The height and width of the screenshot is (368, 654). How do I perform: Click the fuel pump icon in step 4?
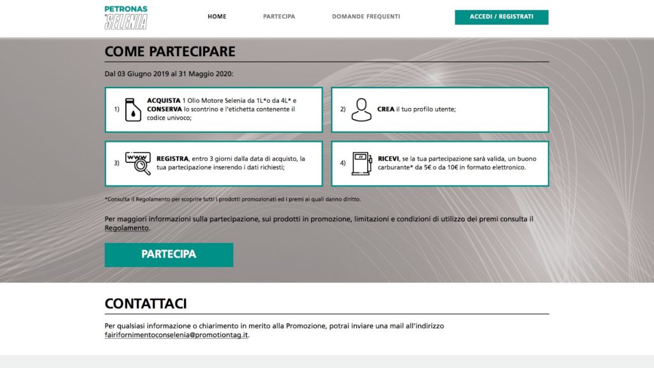click(361, 164)
